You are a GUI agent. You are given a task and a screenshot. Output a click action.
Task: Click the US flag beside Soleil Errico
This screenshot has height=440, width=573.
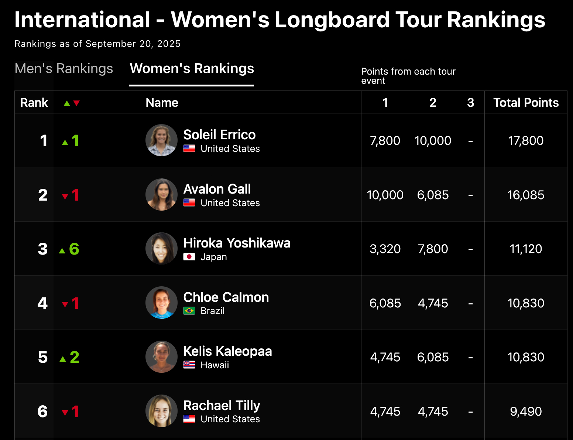pos(189,149)
